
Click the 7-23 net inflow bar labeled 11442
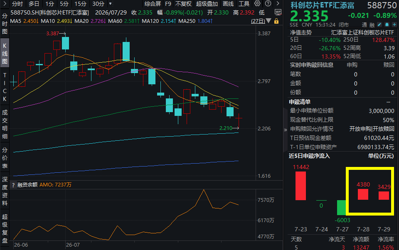[300, 186]
